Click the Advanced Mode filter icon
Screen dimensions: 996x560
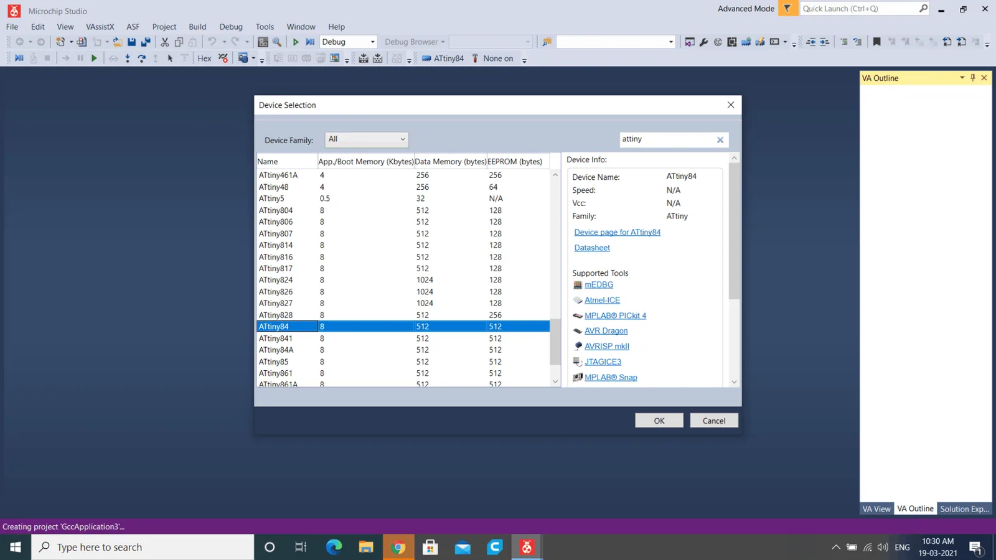pos(787,9)
